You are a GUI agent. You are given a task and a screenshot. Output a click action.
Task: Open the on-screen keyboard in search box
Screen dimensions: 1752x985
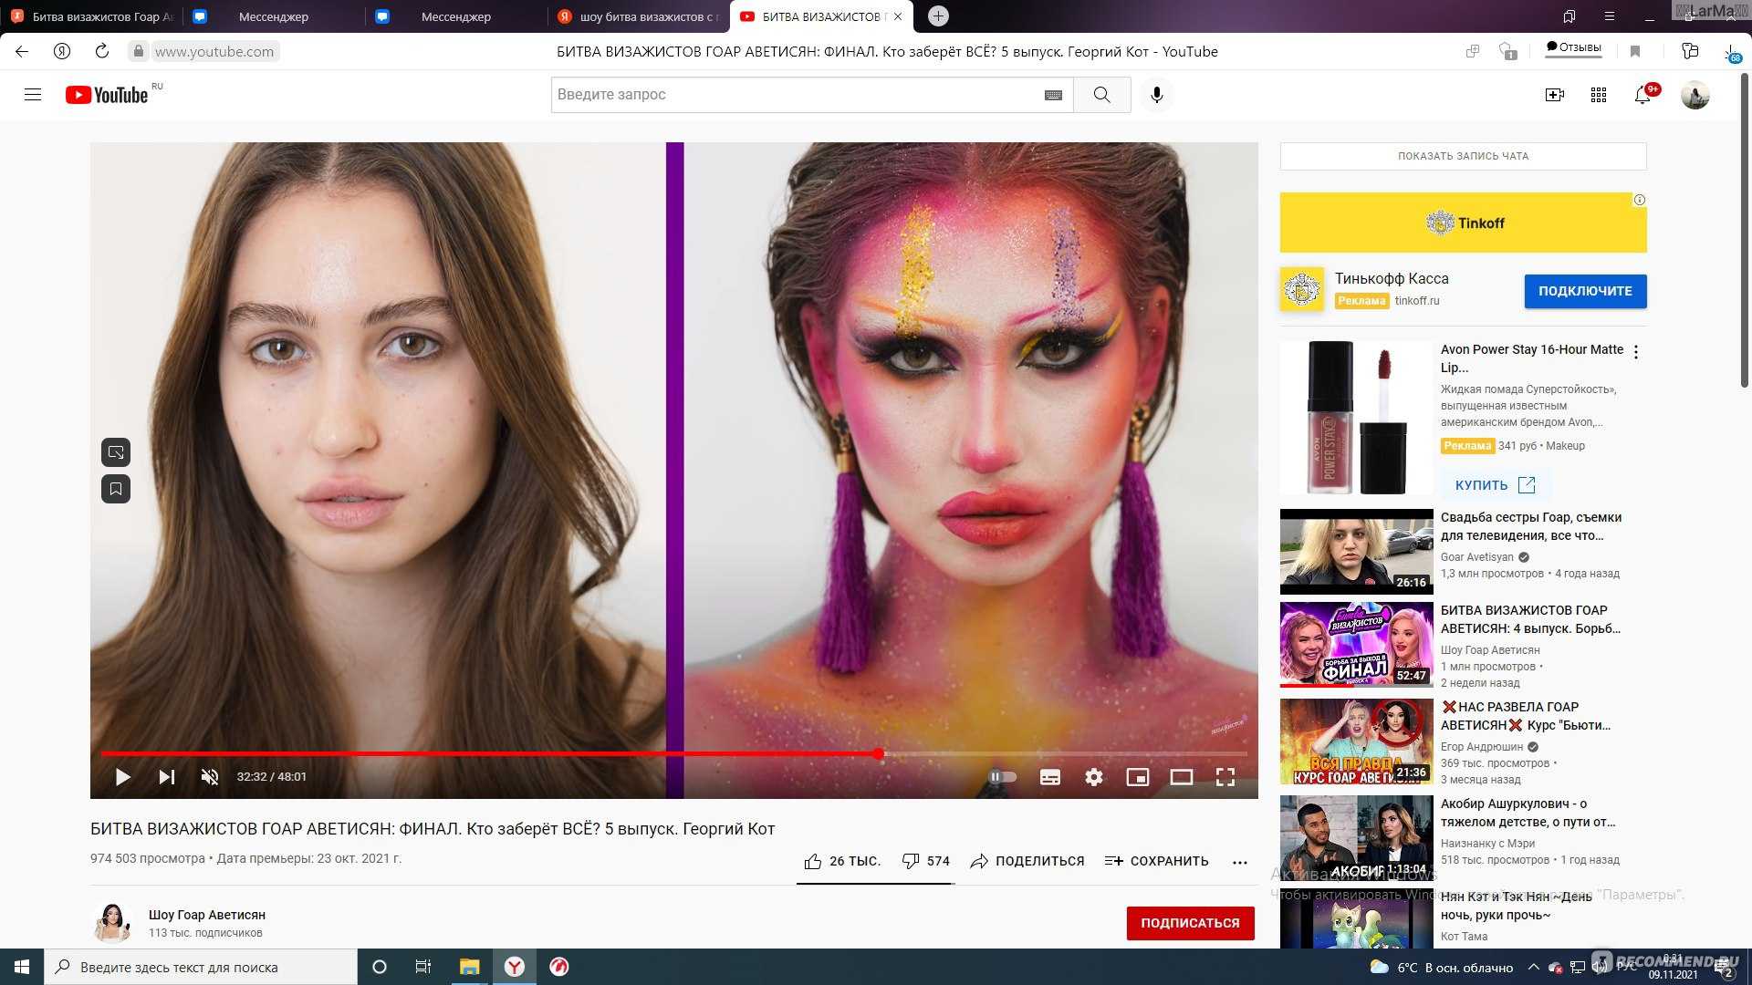(1053, 95)
